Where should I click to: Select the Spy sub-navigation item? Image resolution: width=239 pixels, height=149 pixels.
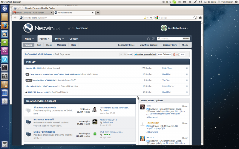39,45
